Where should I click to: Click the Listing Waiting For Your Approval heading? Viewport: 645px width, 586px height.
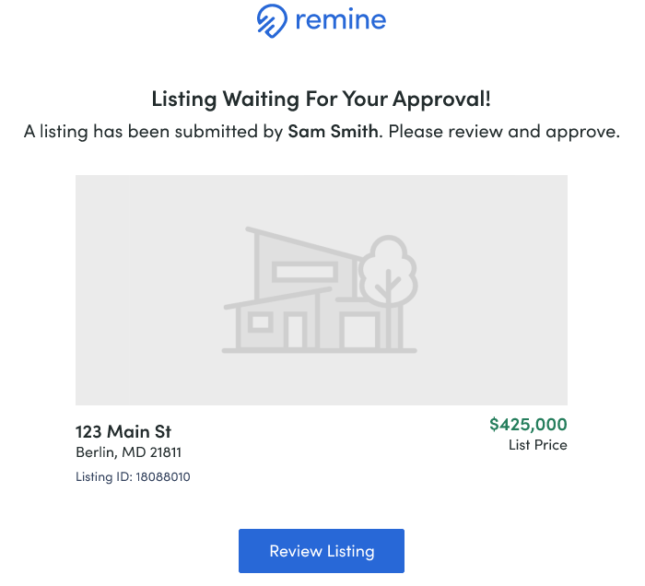tap(322, 99)
